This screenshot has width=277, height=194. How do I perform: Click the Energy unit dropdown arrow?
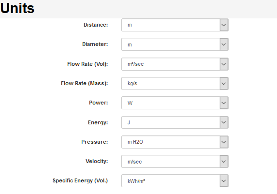click(224, 122)
